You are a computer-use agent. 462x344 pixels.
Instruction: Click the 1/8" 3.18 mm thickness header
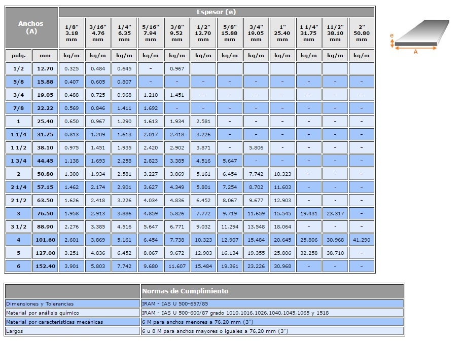pyautogui.click(x=72, y=33)
